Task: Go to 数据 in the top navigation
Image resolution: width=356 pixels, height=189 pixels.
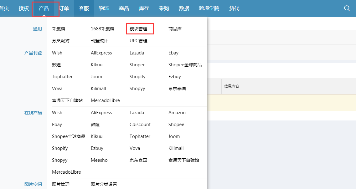Action: (184, 8)
